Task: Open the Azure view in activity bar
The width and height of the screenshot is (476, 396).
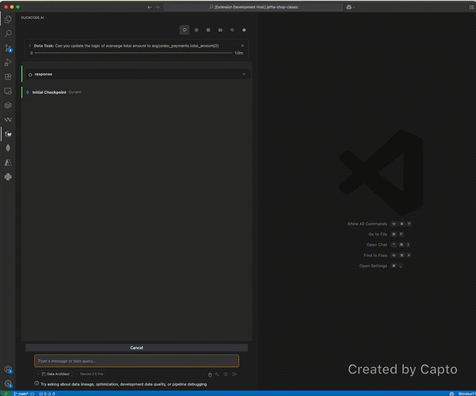Action: point(8,163)
